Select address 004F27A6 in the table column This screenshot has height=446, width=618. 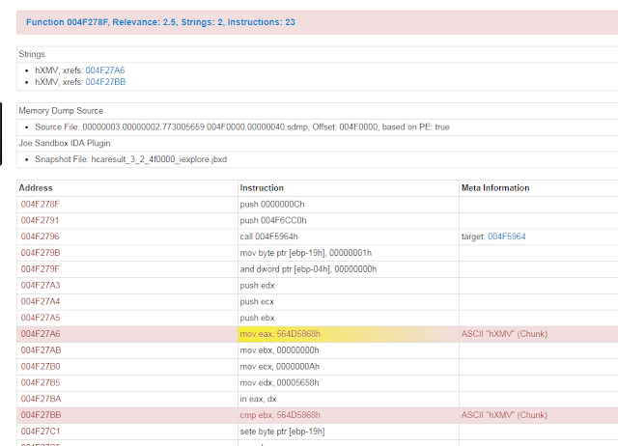click(x=41, y=334)
